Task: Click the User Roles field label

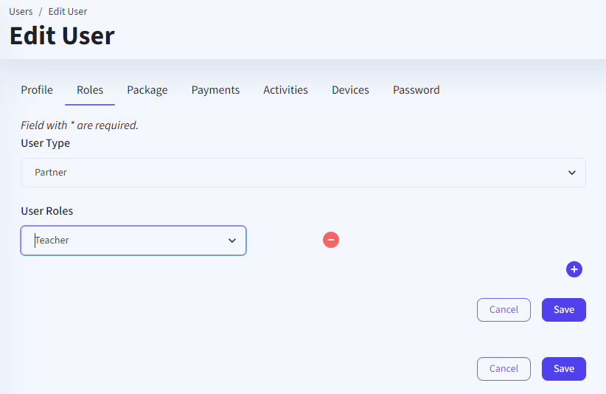Action: coord(47,211)
